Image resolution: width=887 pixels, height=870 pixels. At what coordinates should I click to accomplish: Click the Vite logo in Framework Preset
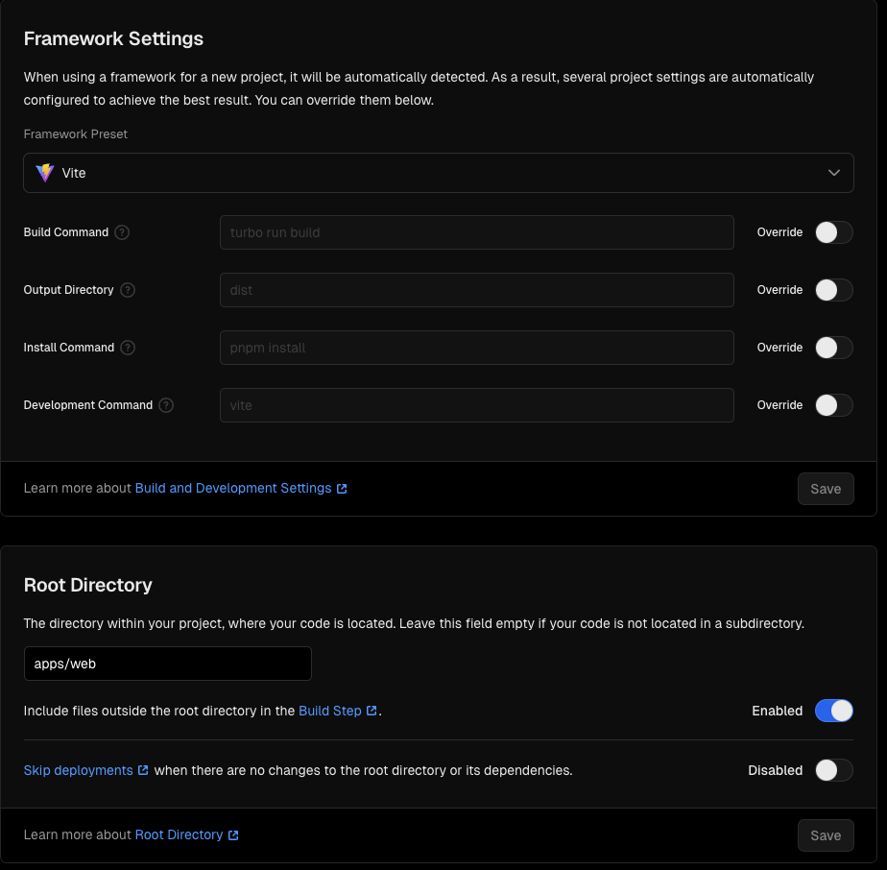44,173
